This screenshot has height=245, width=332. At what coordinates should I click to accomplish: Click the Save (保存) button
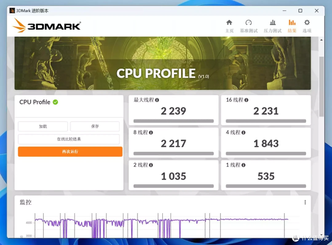point(95,126)
